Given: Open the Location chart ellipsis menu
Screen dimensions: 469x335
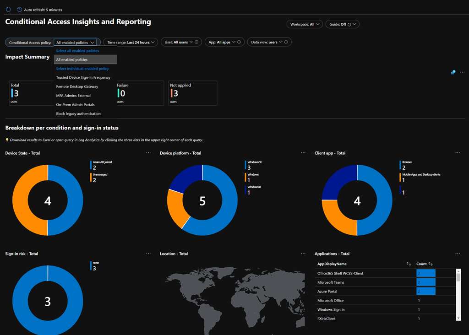Looking at the screenshot, I should pos(303,254).
